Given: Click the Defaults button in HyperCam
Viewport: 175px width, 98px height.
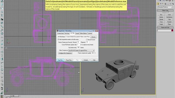Looking at the screenshot, I should tap(86, 60).
